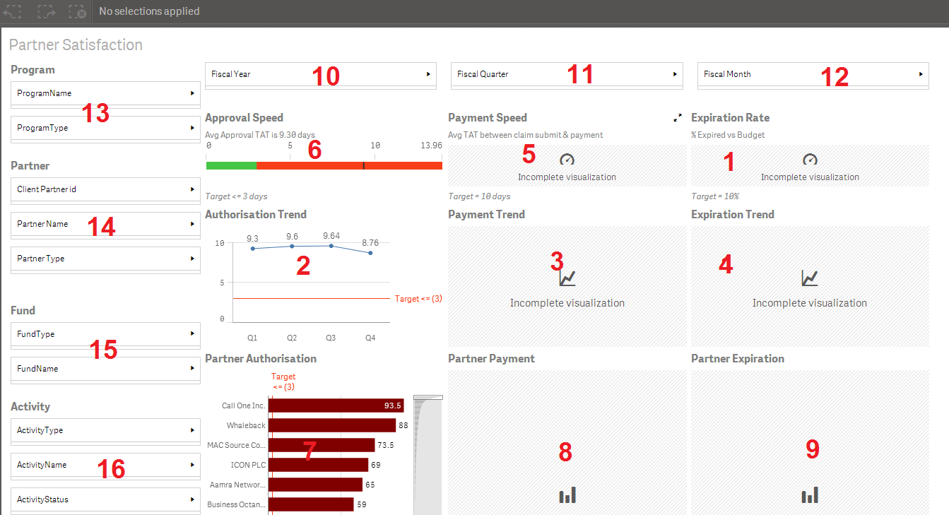Select the ICON PLC bar
The height and width of the screenshot is (515, 949).
click(318, 465)
